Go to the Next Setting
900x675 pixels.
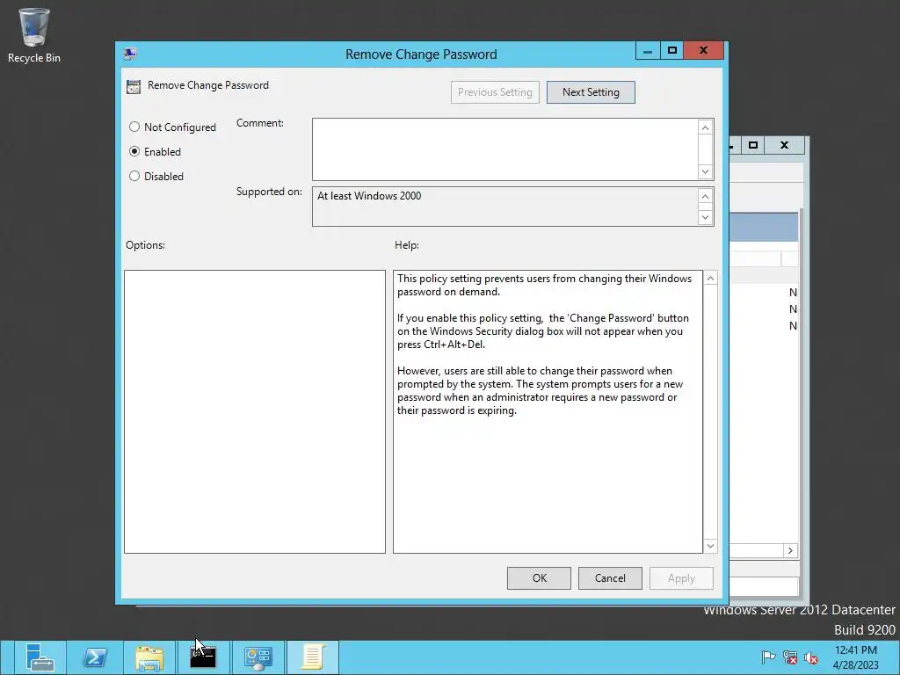[591, 92]
